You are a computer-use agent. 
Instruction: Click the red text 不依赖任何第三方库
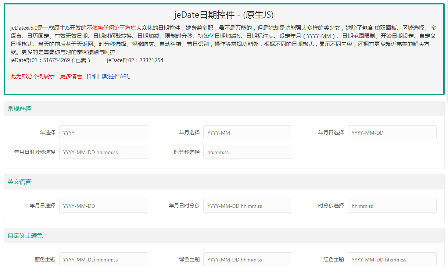point(111,28)
